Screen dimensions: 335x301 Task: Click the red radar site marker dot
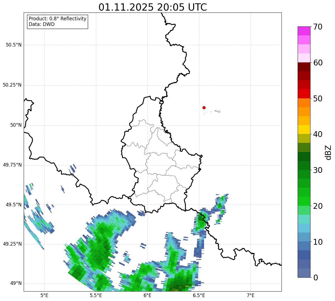204,107
